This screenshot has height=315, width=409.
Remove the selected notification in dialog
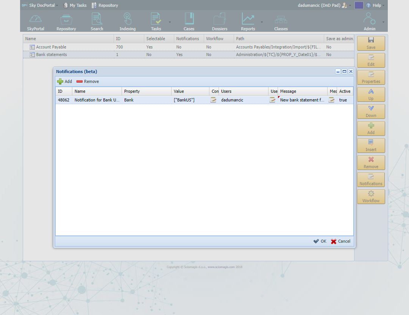tap(87, 81)
